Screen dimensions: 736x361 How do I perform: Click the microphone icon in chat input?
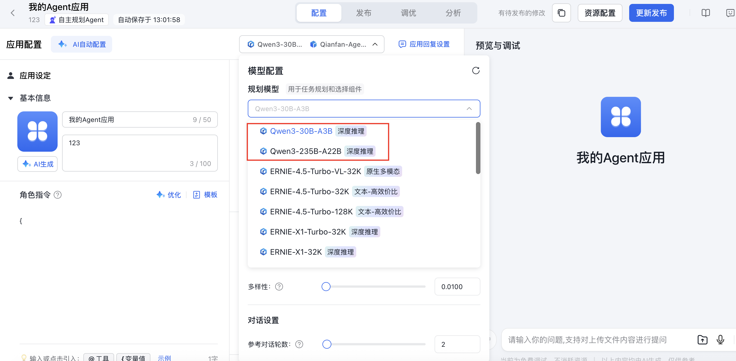point(720,339)
